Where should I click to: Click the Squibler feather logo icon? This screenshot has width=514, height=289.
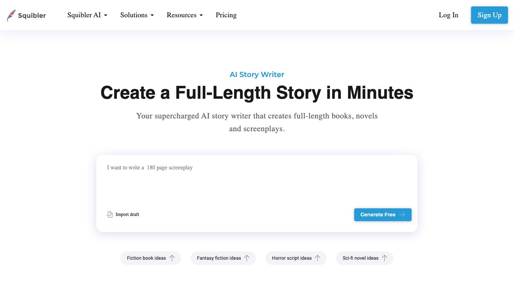pos(11,15)
